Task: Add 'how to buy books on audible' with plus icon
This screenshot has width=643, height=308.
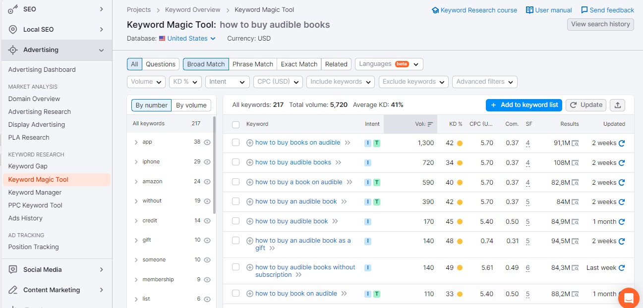Action: [250, 143]
